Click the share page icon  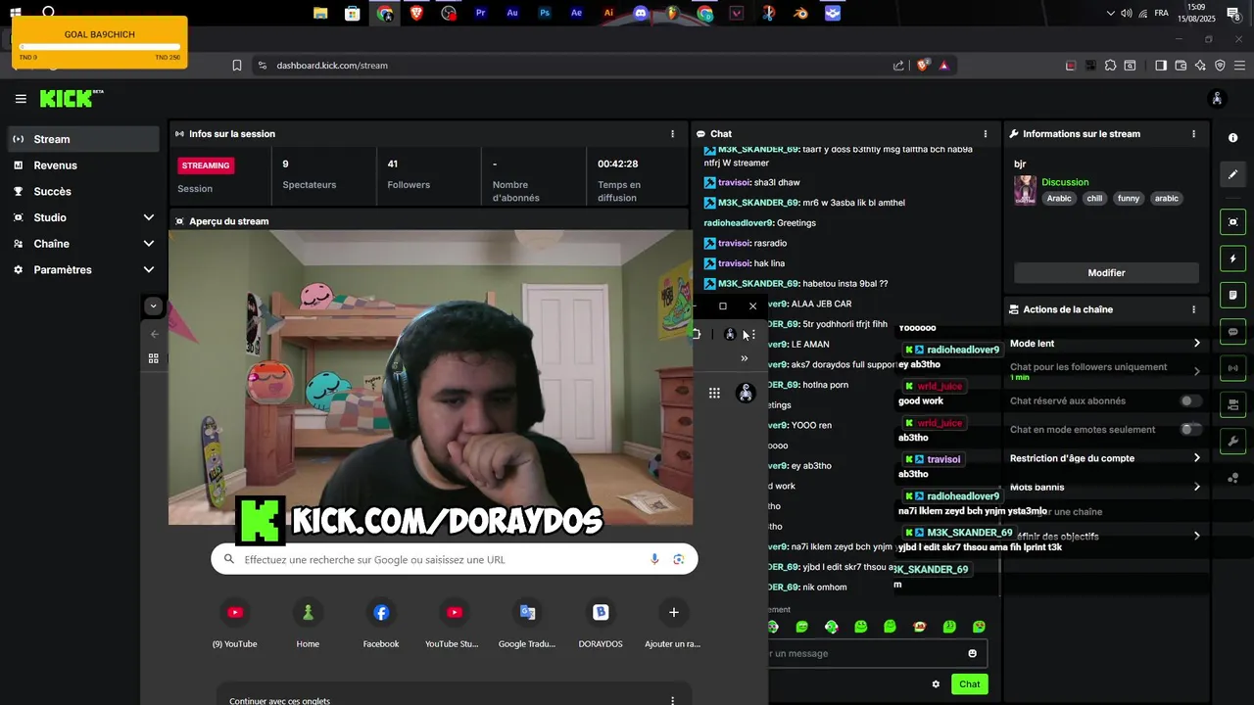tap(898, 66)
